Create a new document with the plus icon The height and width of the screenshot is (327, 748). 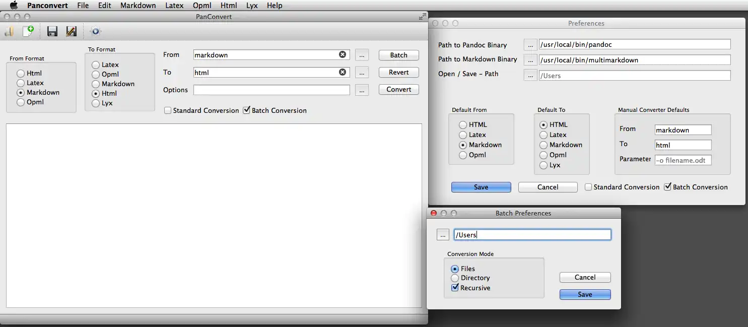tap(28, 31)
